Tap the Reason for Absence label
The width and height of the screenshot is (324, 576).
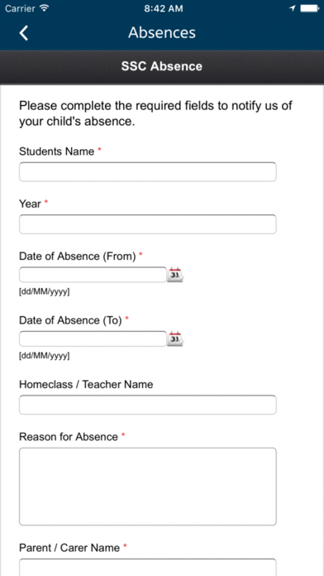[69, 437]
